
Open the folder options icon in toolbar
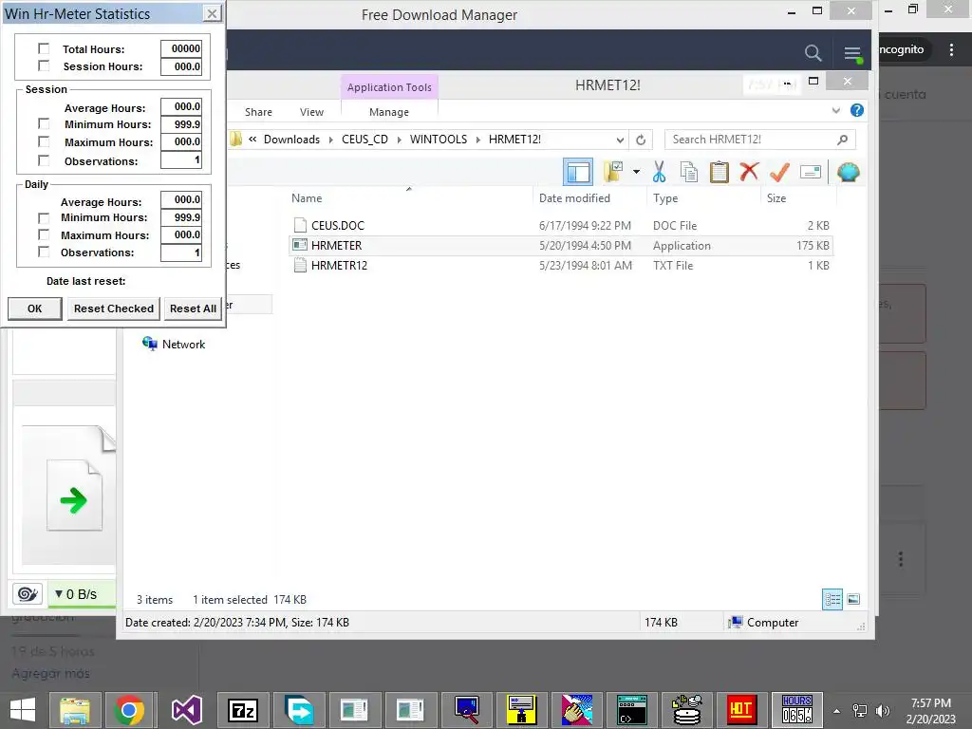(x=613, y=172)
